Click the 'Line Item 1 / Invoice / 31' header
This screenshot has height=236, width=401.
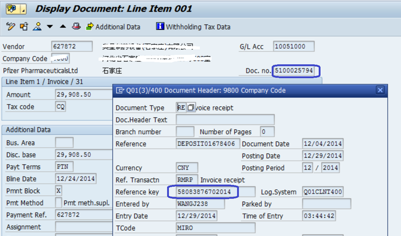click(44, 82)
